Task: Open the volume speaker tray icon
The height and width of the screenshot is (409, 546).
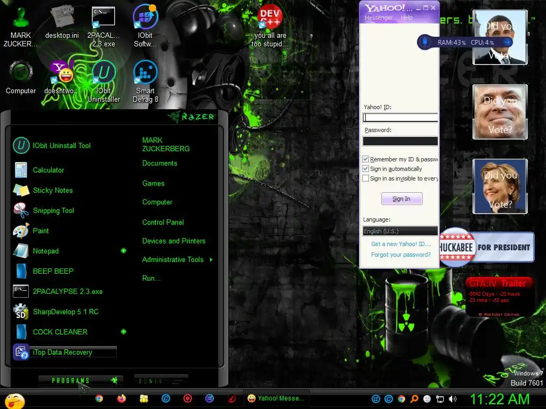Action: [x=453, y=399]
